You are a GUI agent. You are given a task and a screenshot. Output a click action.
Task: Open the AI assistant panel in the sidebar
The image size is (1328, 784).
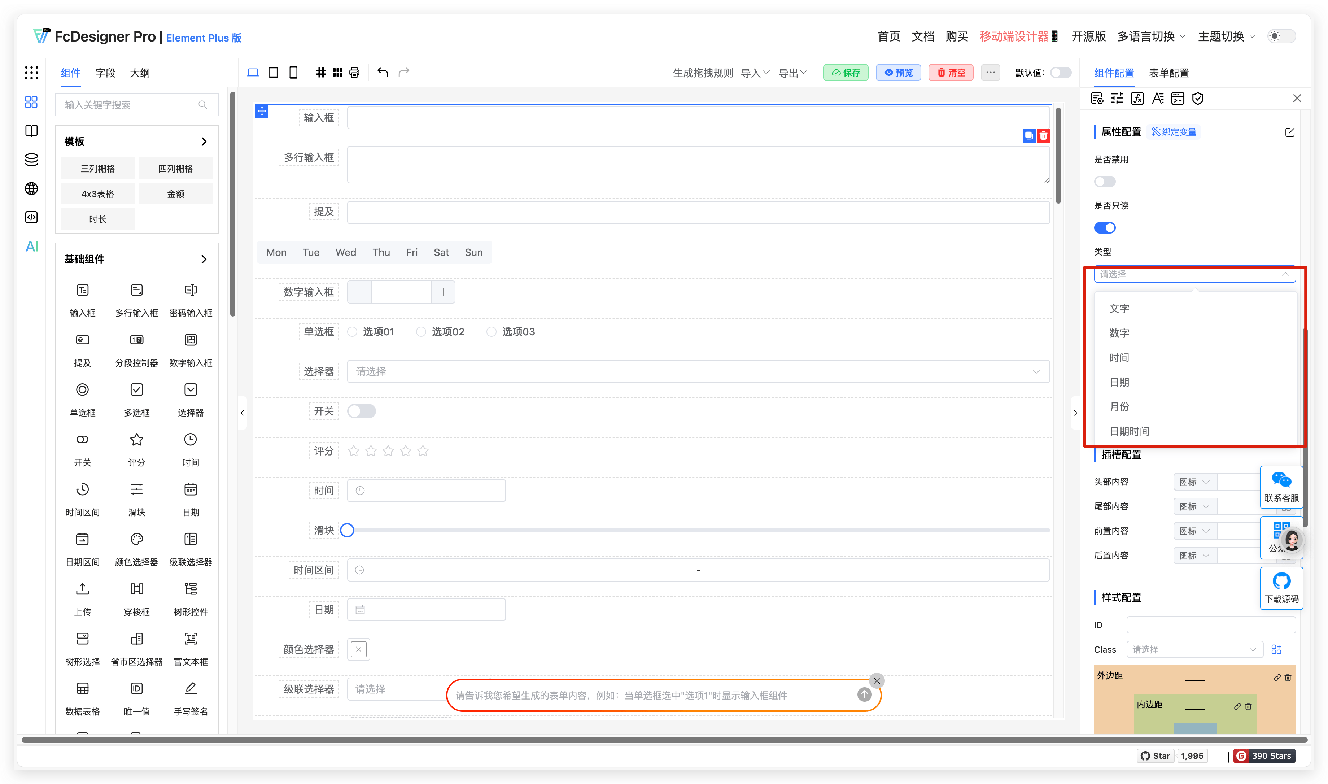32,246
